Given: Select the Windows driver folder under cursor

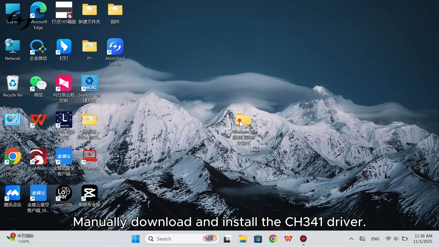Looking at the screenshot, I should [244, 129].
